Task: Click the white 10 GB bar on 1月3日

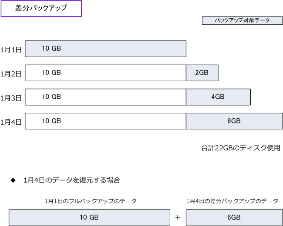Action: click(106, 97)
